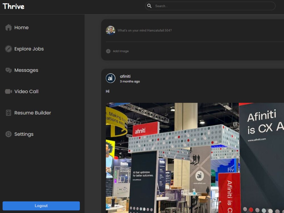The width and height of the screenshot is (284, 213).
Task: Click the afiniti author name
Action: pos(125,76)
